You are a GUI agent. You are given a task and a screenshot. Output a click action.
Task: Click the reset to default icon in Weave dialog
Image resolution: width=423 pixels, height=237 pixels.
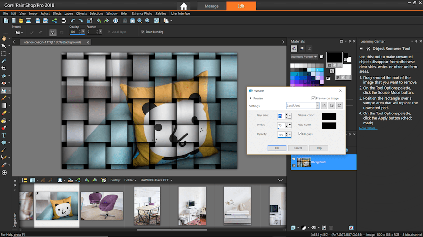click(339, 105)
